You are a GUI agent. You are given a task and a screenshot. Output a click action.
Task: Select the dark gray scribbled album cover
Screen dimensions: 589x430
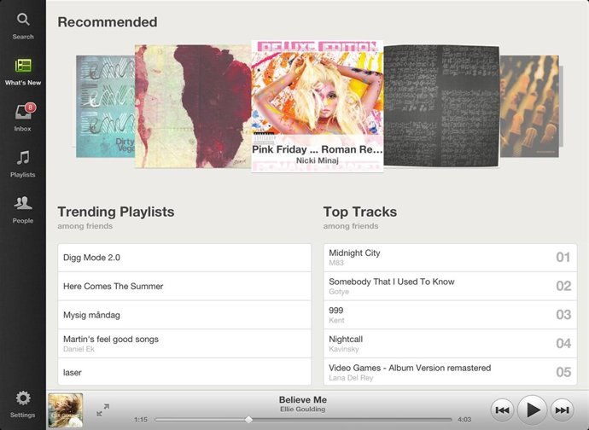point(441,106)
